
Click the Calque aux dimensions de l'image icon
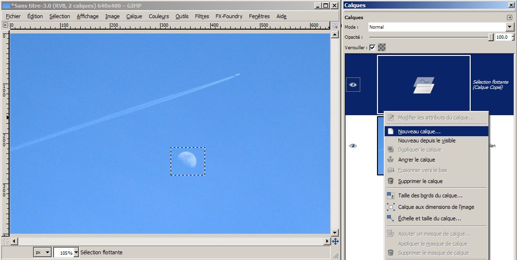point(390,207)
